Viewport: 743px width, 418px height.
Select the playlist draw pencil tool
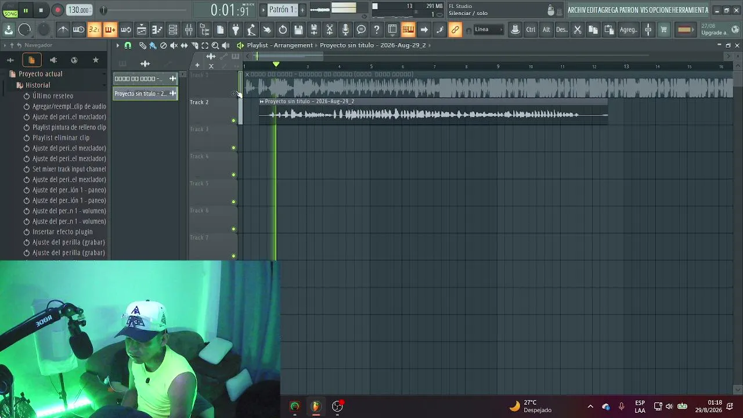click(143, 45)
